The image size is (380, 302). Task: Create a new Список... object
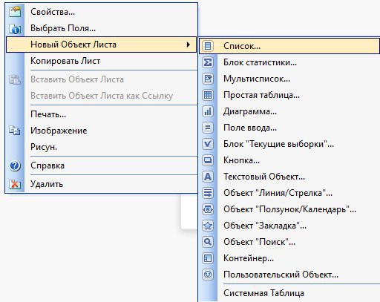[289, 46]
